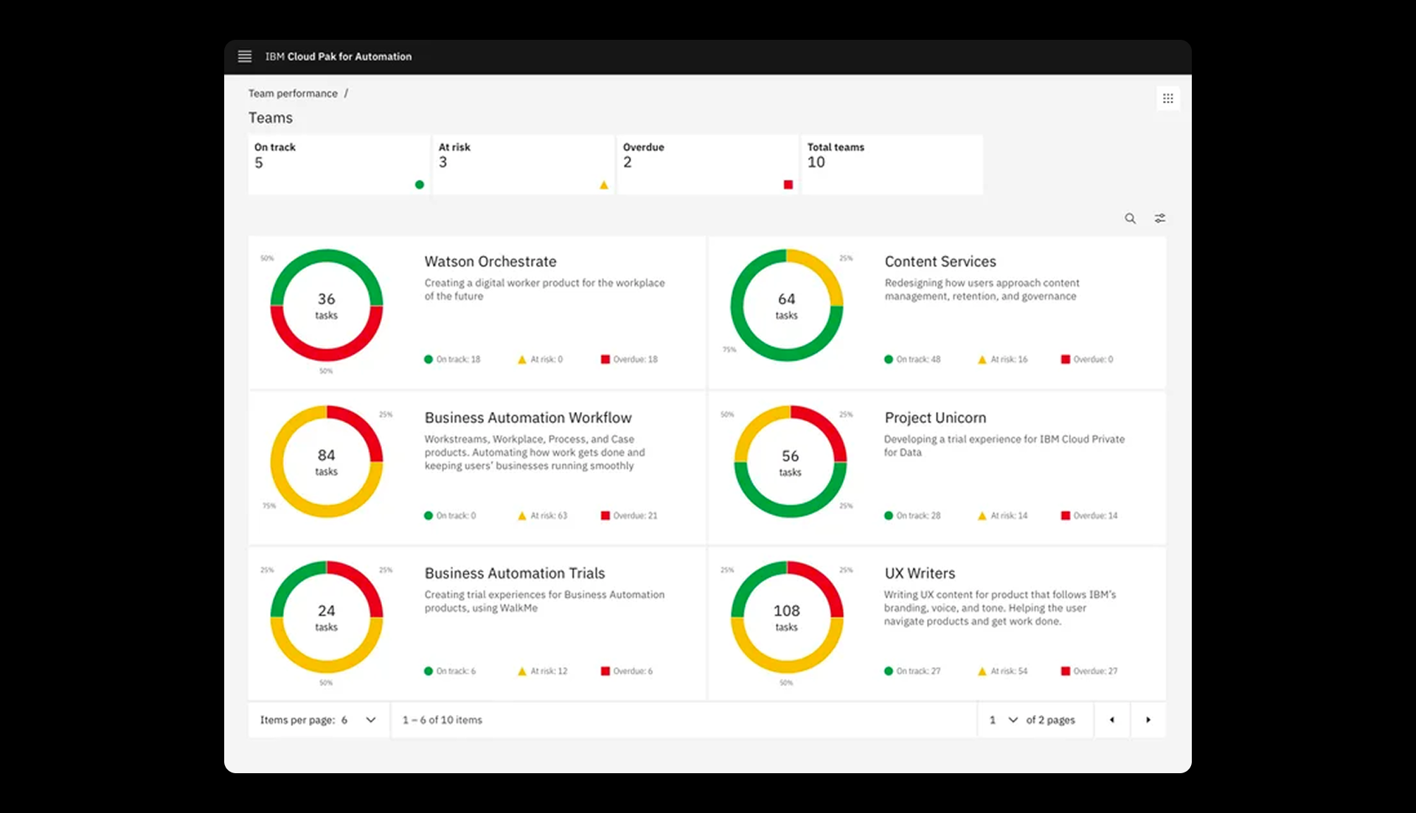Screen dimensions: 1416x813
Task: Click Business Automation Workflow 'On track: 0' legend
Action: click(x=450, y=516)
